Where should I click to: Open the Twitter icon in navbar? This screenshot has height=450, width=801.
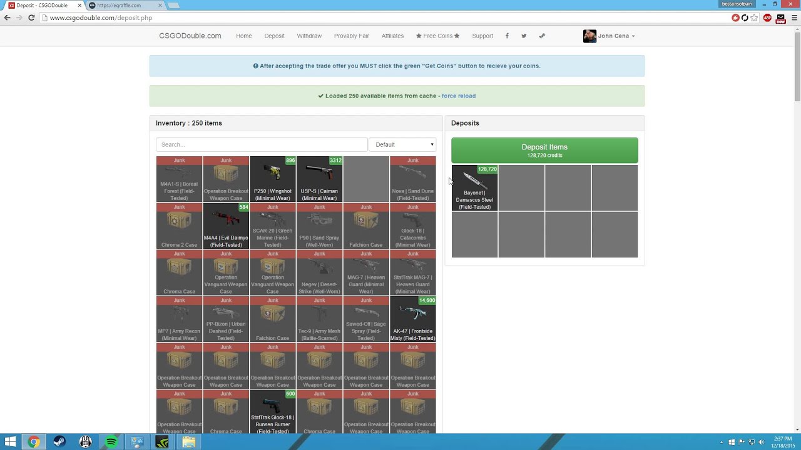(x=524, y=36)
